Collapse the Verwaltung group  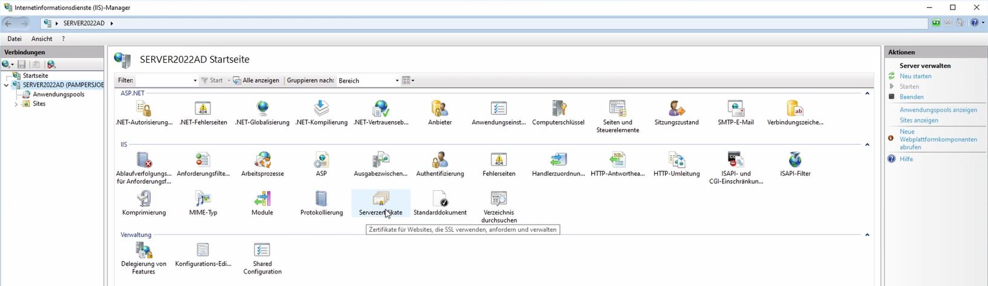tap(867, 235)
